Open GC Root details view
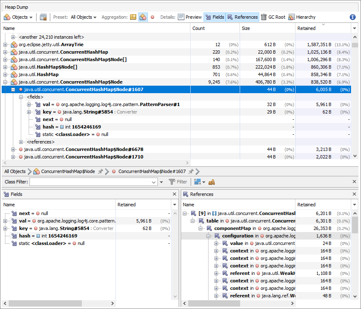Screen dimensions: 361x309 (273, 17)
